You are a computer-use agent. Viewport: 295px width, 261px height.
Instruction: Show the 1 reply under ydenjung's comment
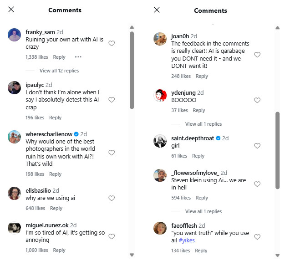click(203, 124)
